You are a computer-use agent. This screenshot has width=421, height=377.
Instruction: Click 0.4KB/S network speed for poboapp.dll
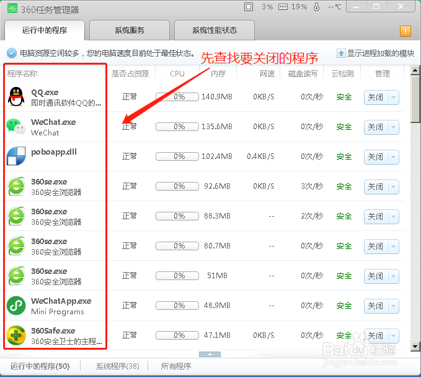coord(260,157)
